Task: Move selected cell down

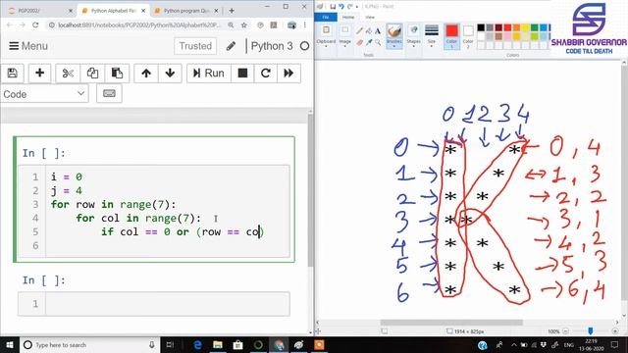Action: [170, 74]
